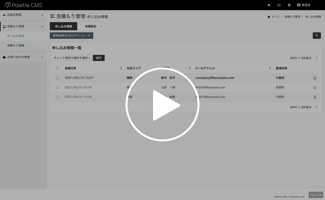Click the 京都府 prefecture cell
Viewport: 325px width, 200px height.
point(280,87)
